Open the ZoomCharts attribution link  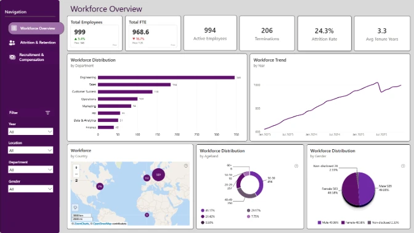pos(81,224)
